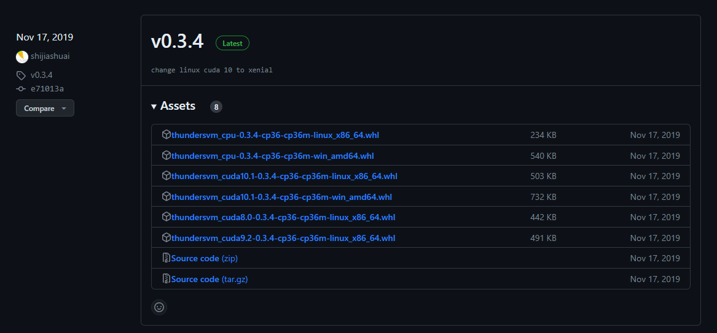Viewport: 717px width, 333px height.
Task: Click the date in the cuda9.2 linux wheel row
Action: [655, 238]
